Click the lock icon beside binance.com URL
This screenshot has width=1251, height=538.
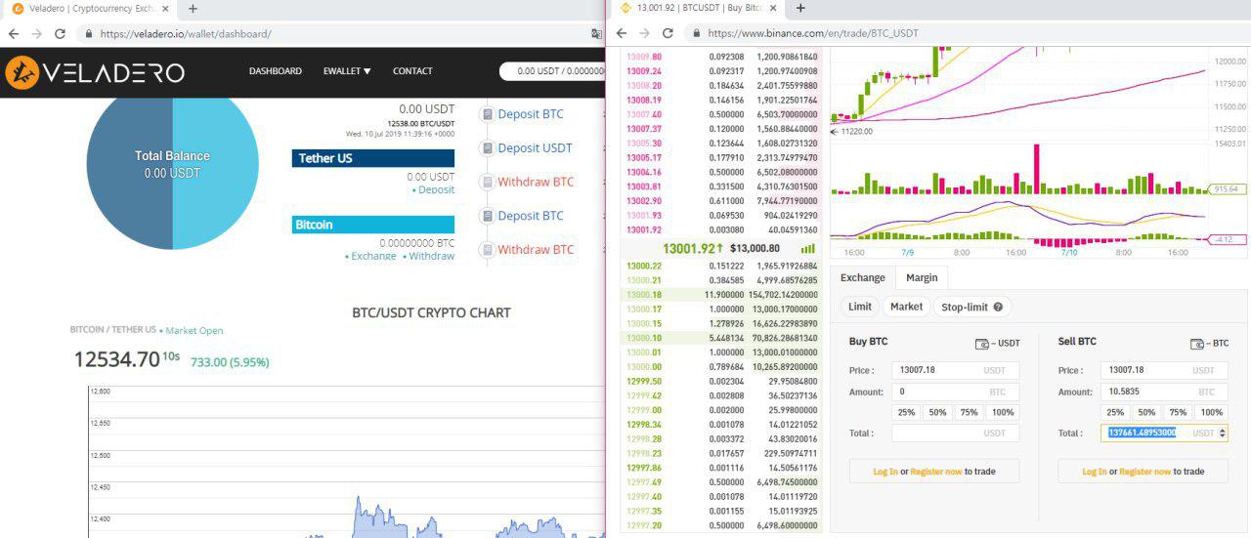click(x=696, y=33)
